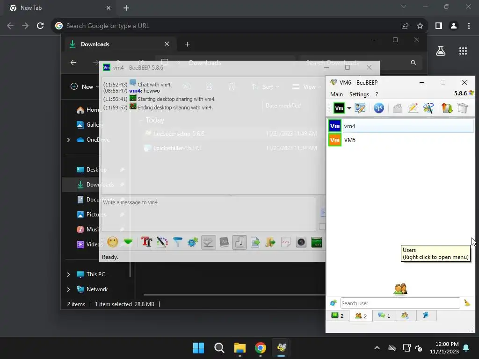The width and height of the screenshot is (479, 359).
Task: Click the two-people users icon in list area
Action: point(400,288)
